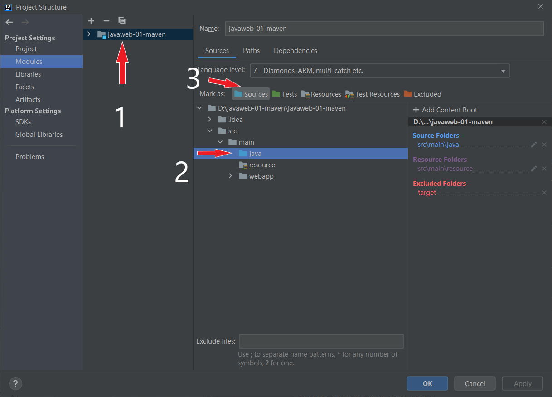Screen dimensions: 552x397
Task: Switch to the Paths tab
Action: click(x=252, y=51)
